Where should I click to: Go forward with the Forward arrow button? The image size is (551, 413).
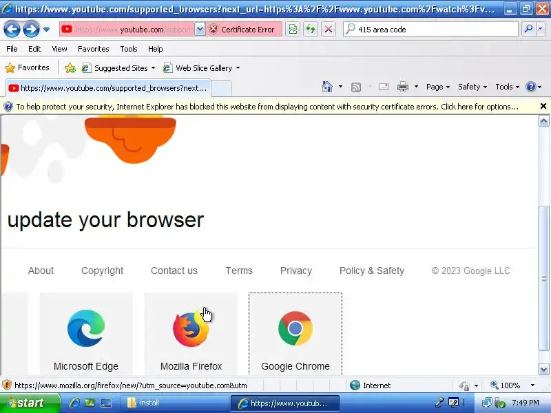[31, 30]
